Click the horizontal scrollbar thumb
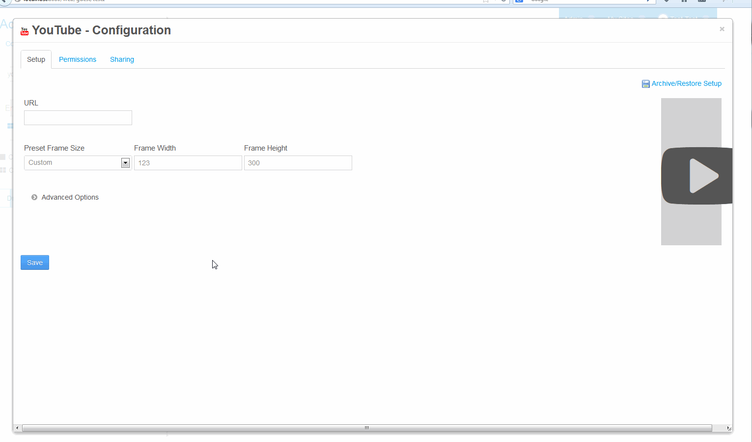Image resolution: width=752 pixels, height=442 pixels. pyautogui.click(x=367, y=428)
